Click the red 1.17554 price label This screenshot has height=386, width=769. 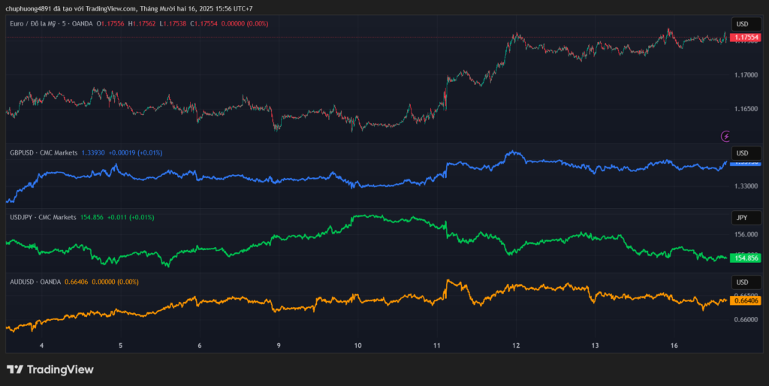coord(746,37)
